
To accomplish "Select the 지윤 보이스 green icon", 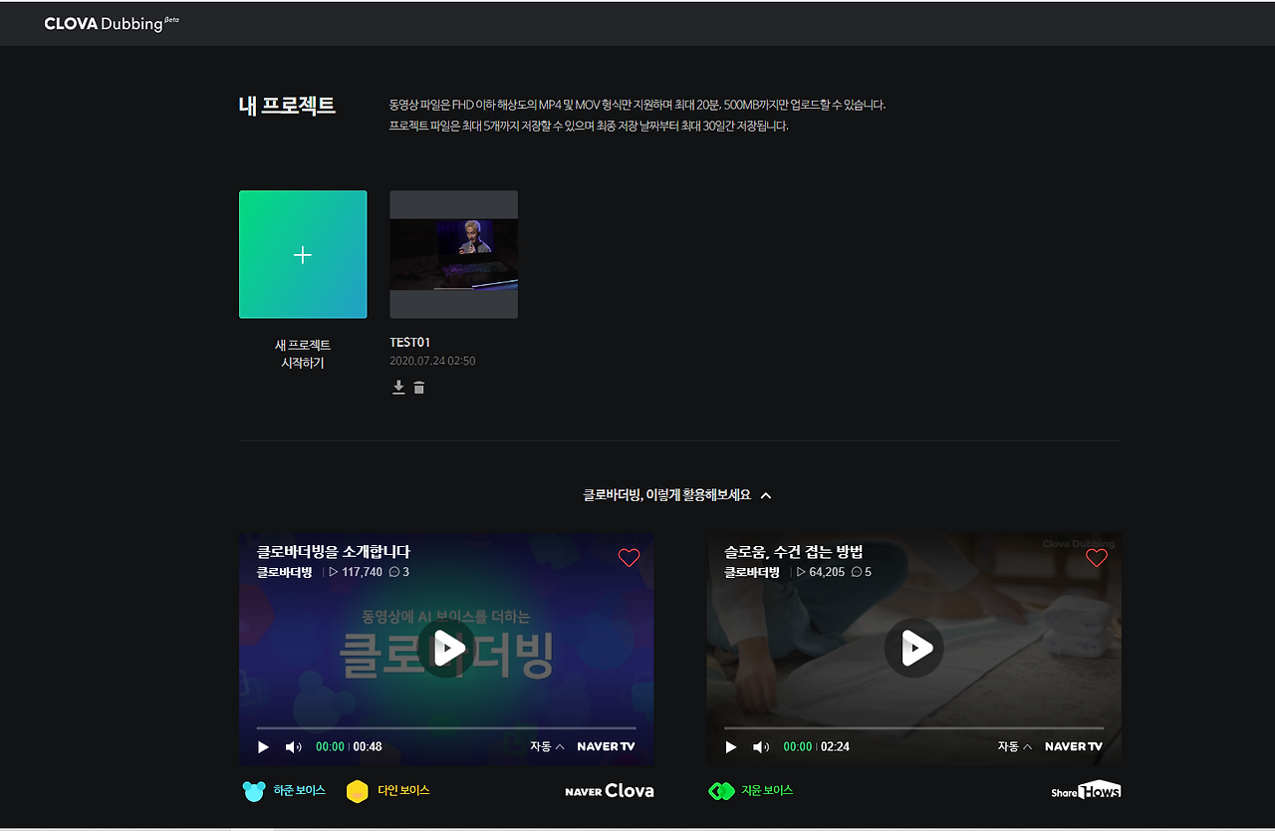I will [721, 791].
